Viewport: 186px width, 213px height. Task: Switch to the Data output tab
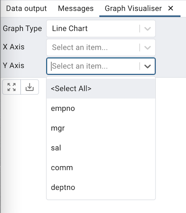(26, 9)
